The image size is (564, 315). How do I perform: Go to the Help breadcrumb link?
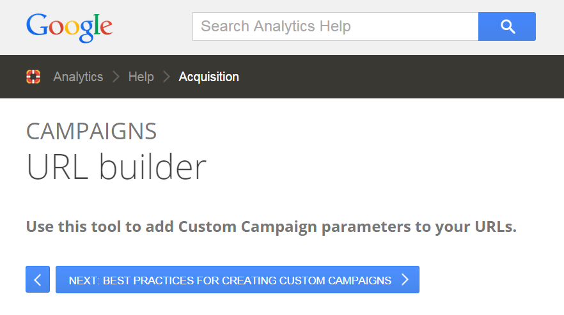coord(141,77)
